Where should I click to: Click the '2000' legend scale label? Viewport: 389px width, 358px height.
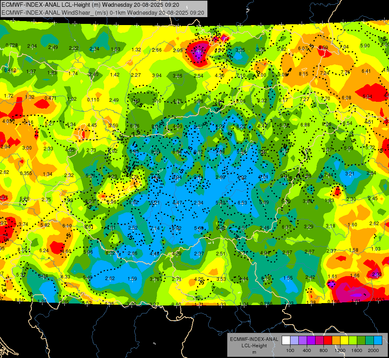pos(374,350)
